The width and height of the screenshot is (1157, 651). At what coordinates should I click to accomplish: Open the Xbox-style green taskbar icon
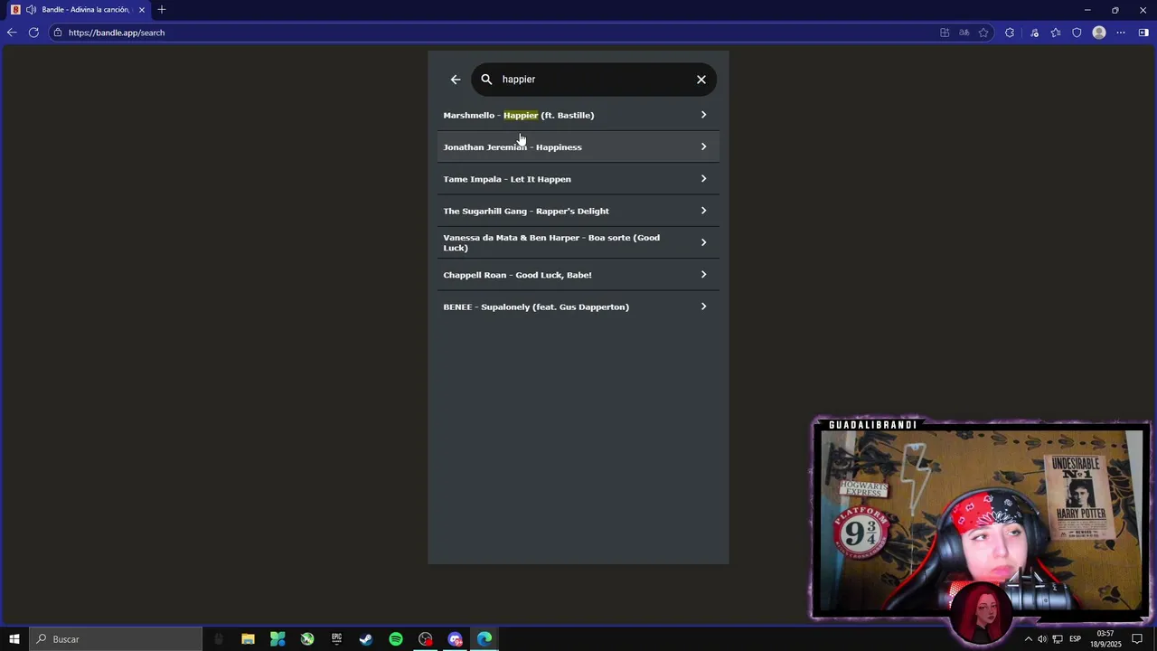[x=307, y=639]
